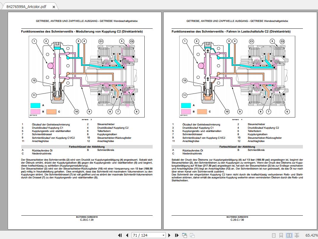
Task: Toggle the facing pages layout
Action: tap(289, 235)
